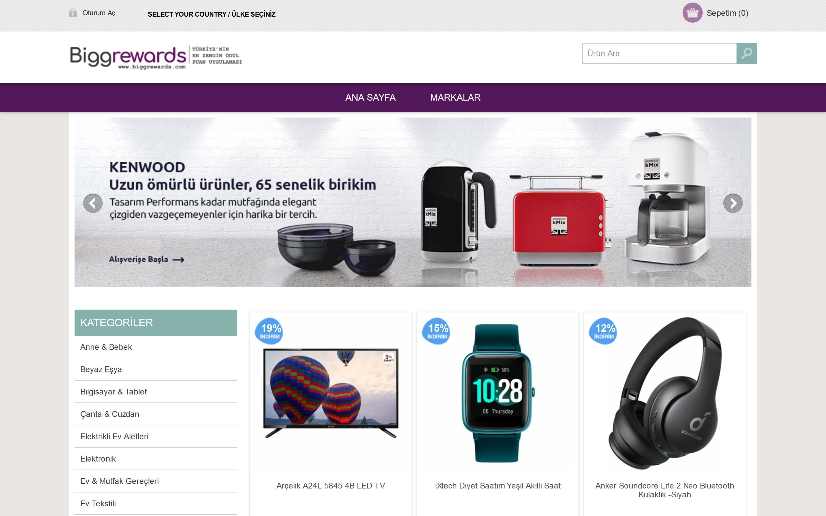The image size is (826, 516).
Task: Open the Select Your Country selector
Action: coord(212,14)
